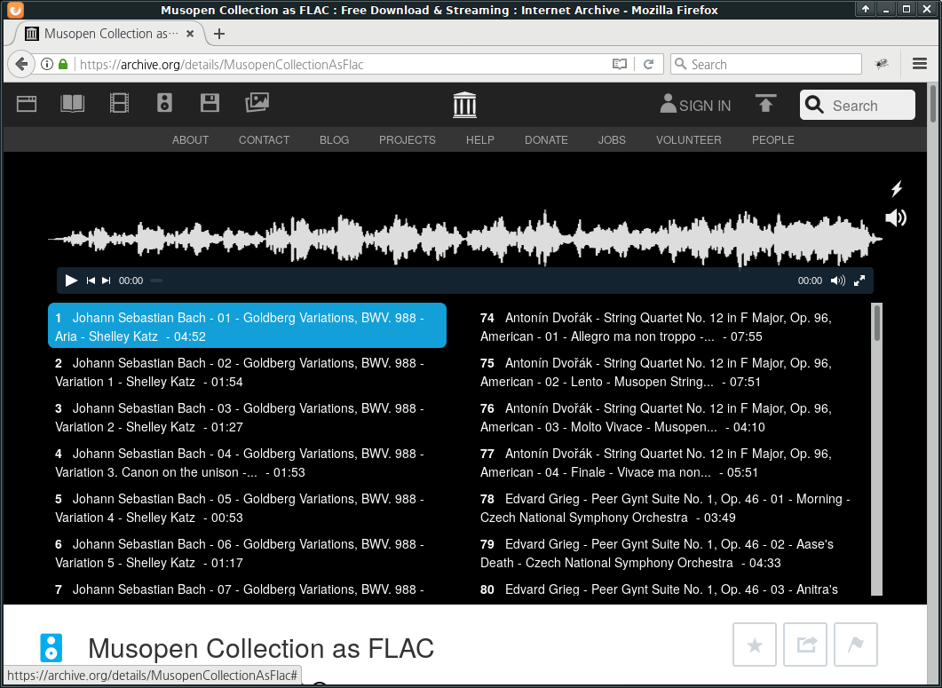Open the Images icon in navbar
Screen dimensions: 942x688
[257, 103]
